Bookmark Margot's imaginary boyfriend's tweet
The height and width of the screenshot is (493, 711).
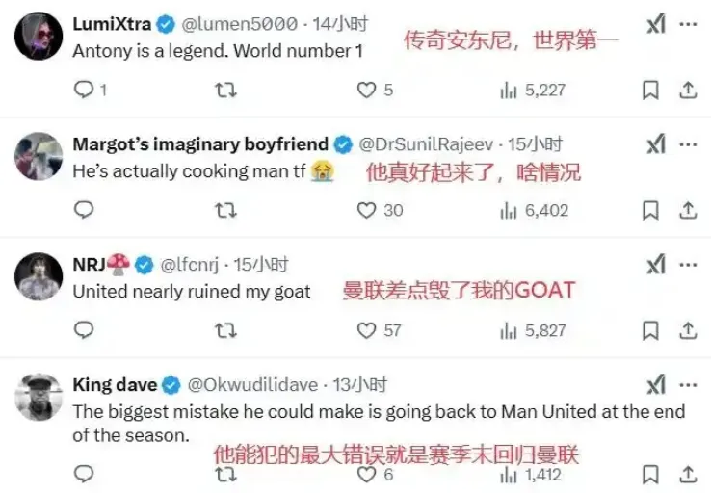coord(650,210)
